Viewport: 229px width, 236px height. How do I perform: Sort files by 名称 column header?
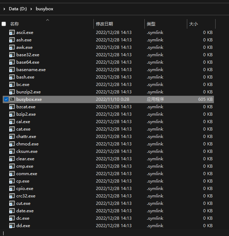click(x=15, y=24)
